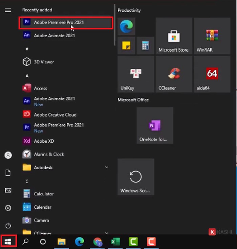The image size is (237, 249).
Task: Click the app list scrollbar
Action: click(x=115, y=25)
